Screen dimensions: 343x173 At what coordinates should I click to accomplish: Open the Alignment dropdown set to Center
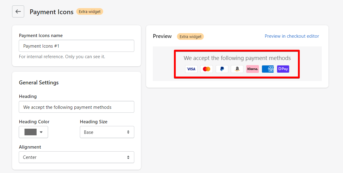77,157
